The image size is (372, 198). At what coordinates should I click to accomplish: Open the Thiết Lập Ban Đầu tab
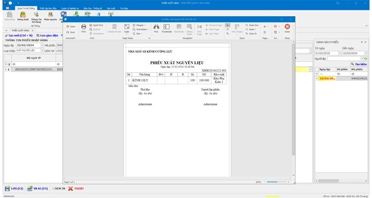pos(48,8)
